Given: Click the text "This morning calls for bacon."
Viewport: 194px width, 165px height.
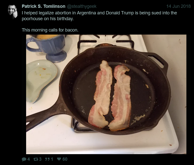Looking at the screenshot, I should [x=50, y=30].
